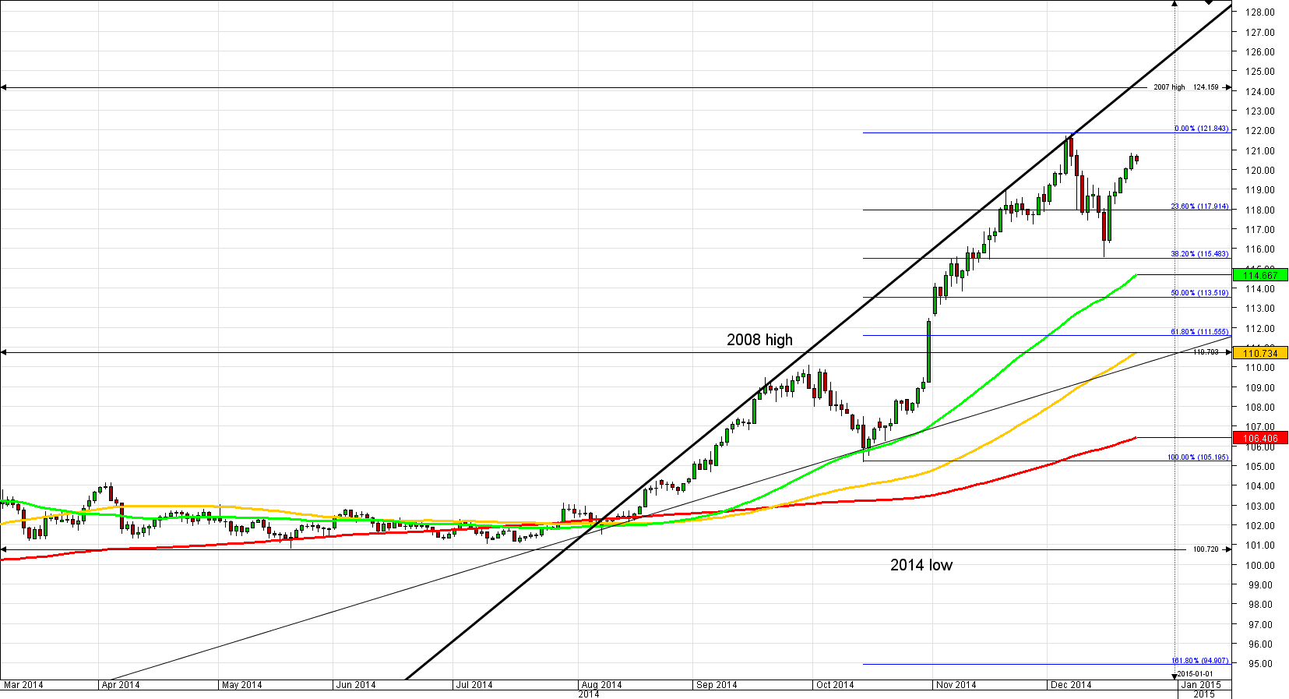The width and height of the screenshot is (1289, 699).
Task: Click the 110.703 horizontal line price label
Action: pos(1206,352)
